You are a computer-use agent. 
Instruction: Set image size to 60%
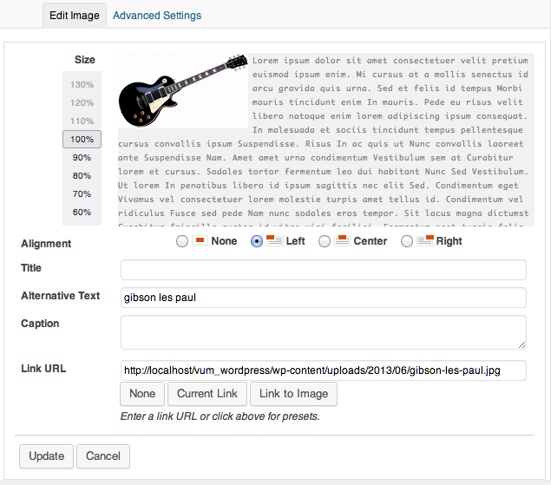pos(82,213)
